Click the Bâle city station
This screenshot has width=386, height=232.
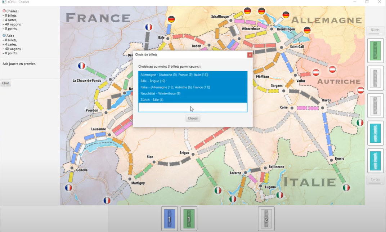[168, 39]
